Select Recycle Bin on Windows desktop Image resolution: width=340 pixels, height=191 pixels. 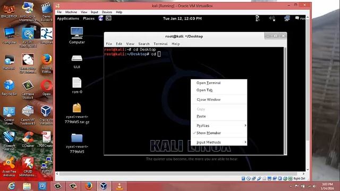[9, 88]
